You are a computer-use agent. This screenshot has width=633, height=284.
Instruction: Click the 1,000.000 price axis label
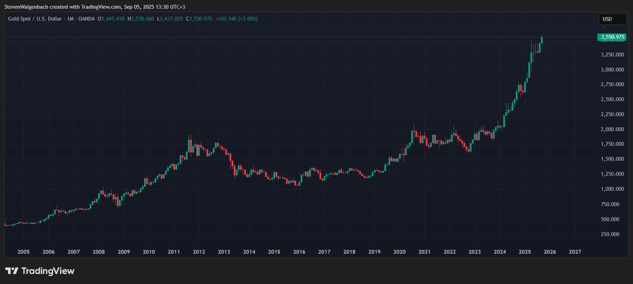click(x=612, y=189)
